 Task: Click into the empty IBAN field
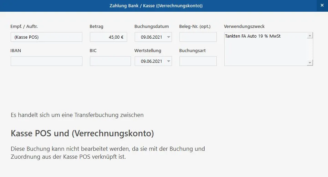[47, 61]
